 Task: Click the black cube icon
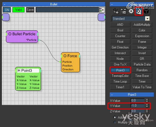146,11
